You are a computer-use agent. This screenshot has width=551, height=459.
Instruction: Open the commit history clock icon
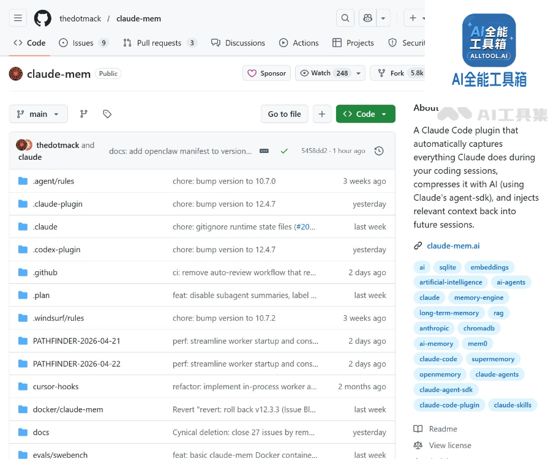pyautogui.click(x=379, y=151)
